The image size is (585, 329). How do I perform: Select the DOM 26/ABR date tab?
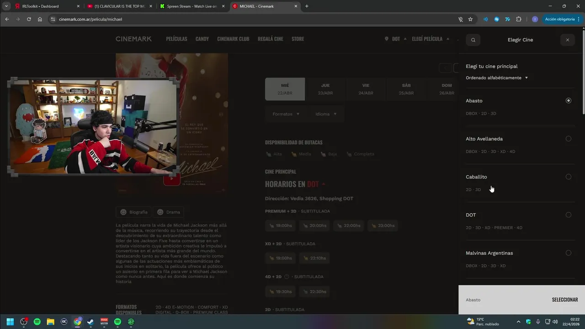(447, 89)
